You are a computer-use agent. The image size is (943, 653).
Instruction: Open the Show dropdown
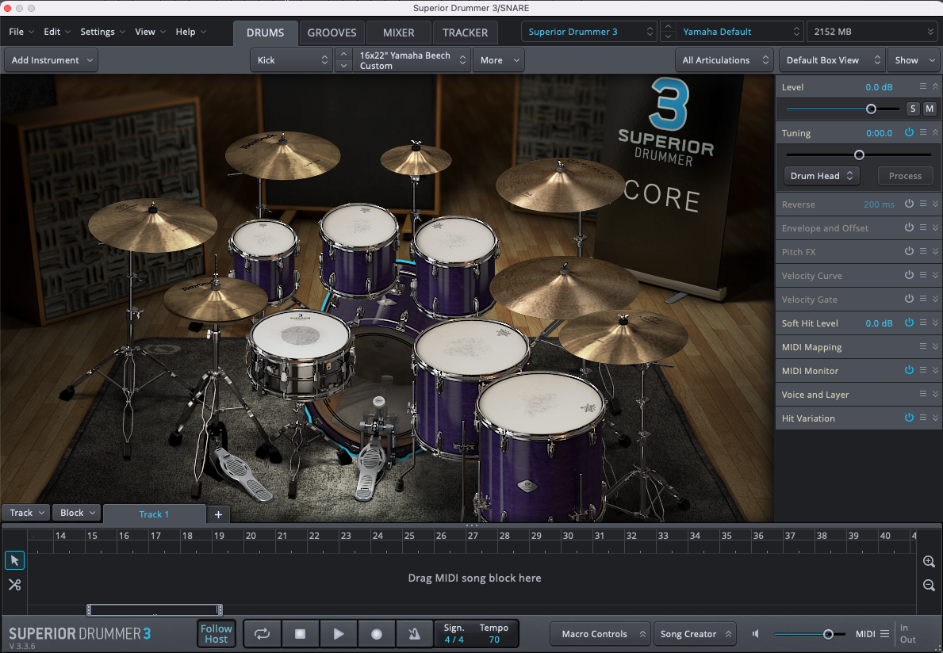click(914, 60)
